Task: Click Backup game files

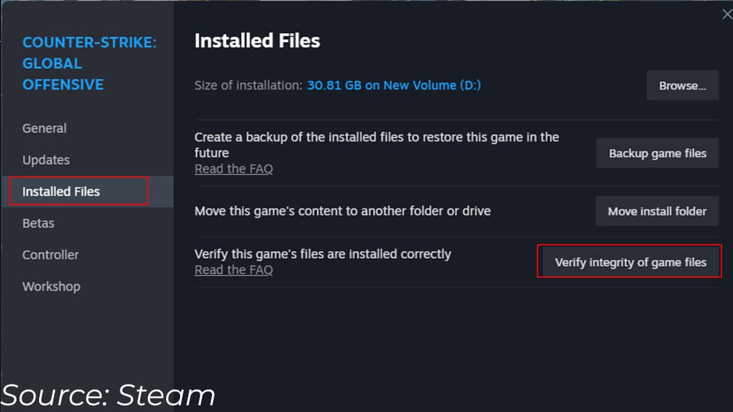Action: [657, 153]
